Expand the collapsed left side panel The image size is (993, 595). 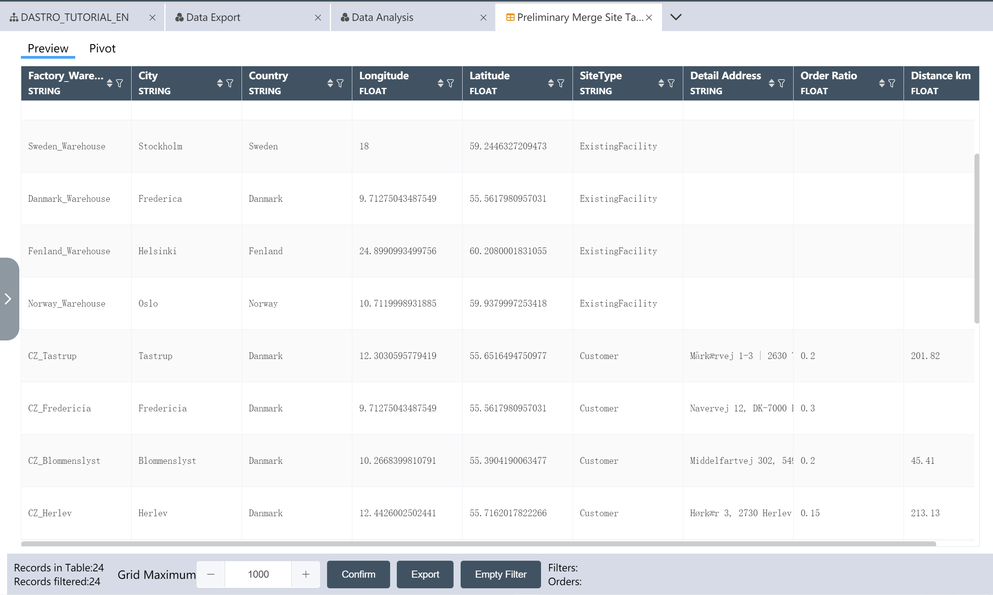point(9,299)
